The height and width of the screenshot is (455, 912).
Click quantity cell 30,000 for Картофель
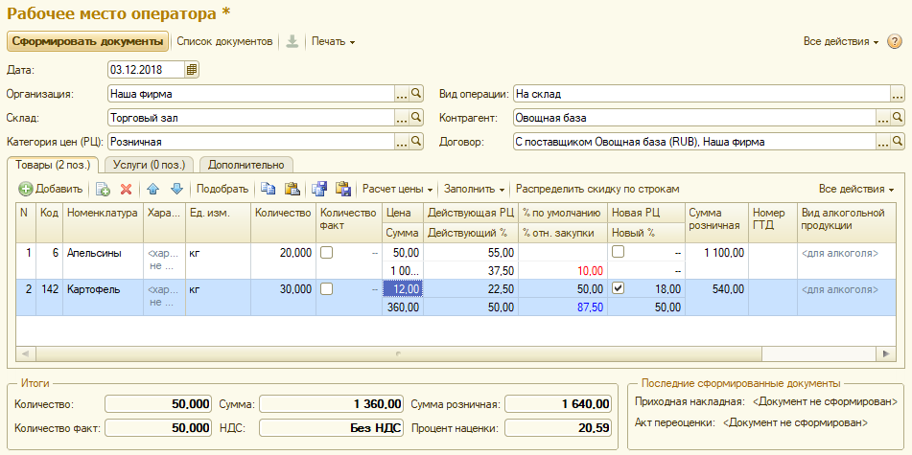(x=283, y=297)
